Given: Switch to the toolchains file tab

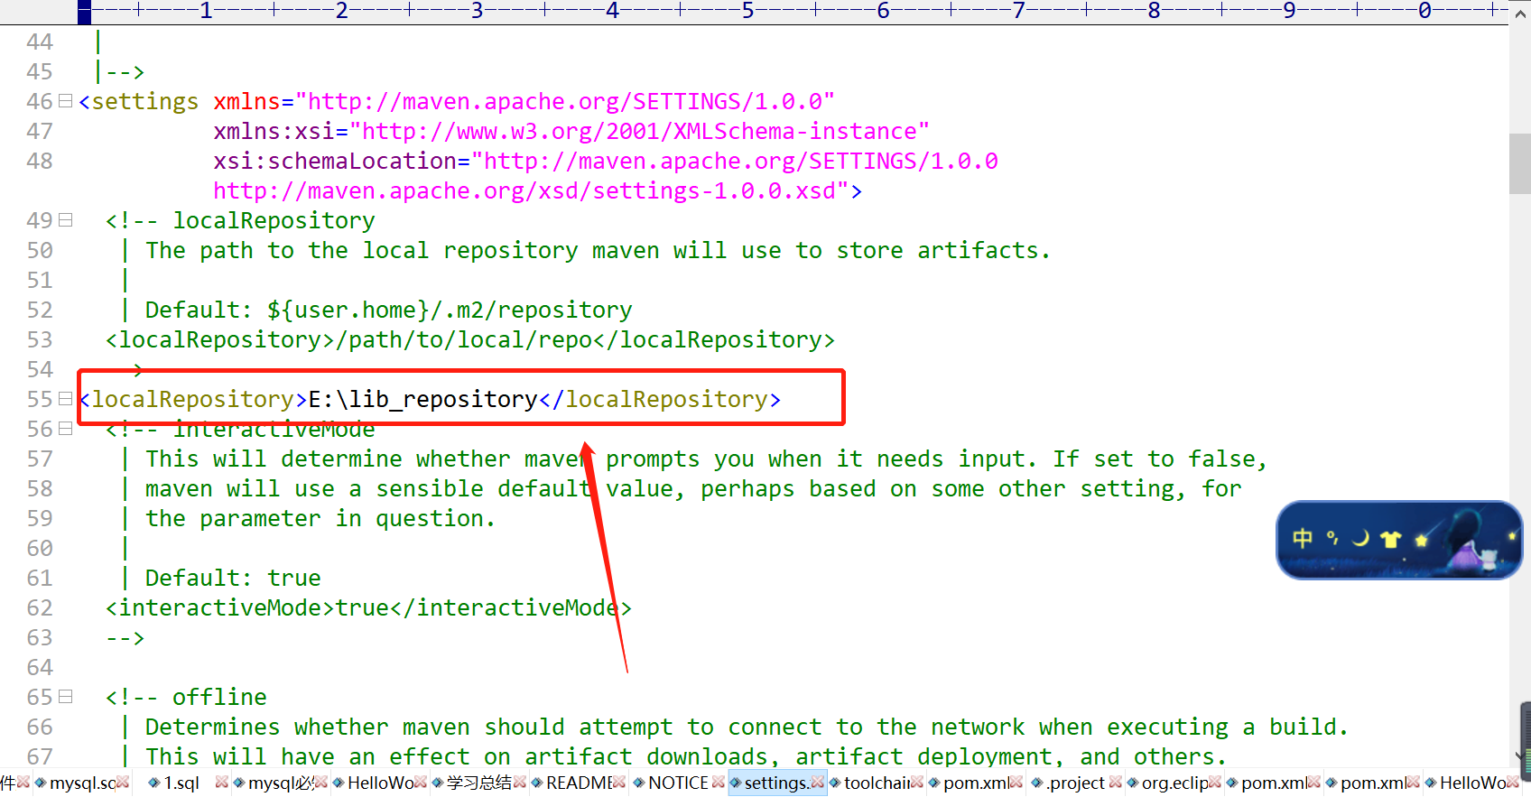Looking at the screenshot, I should (x=877, y=783).
